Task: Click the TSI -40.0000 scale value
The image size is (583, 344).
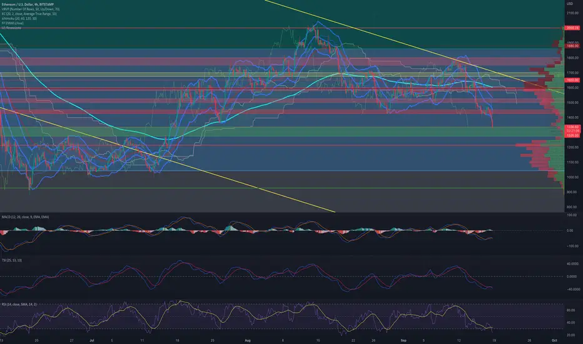Action: (572, 290)
